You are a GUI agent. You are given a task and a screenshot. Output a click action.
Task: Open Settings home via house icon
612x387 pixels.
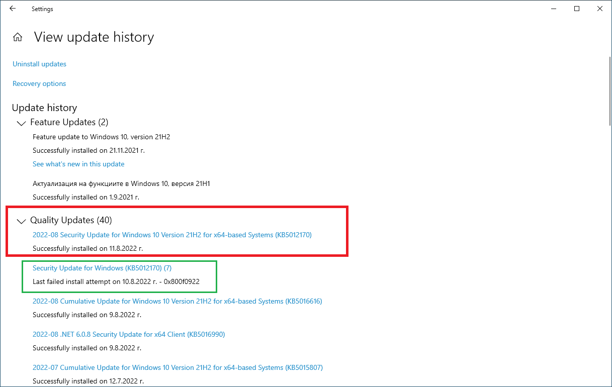coord(18,37)
